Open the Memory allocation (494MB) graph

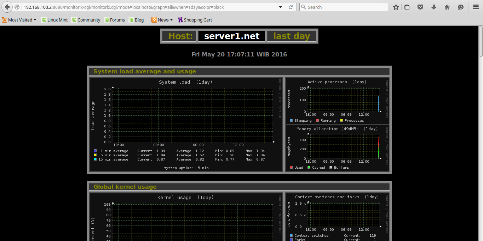(337, 148)
